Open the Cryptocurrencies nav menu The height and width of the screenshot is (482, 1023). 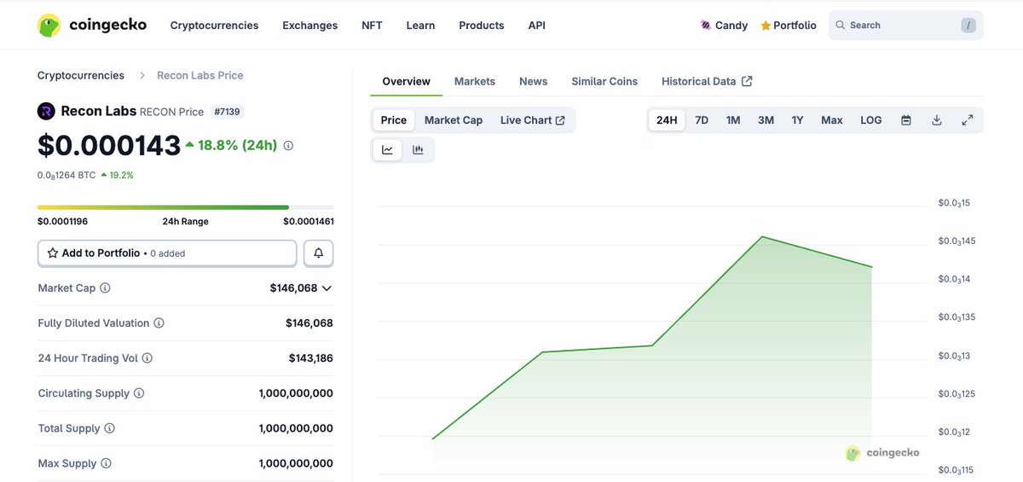click(x=214, y=26)
